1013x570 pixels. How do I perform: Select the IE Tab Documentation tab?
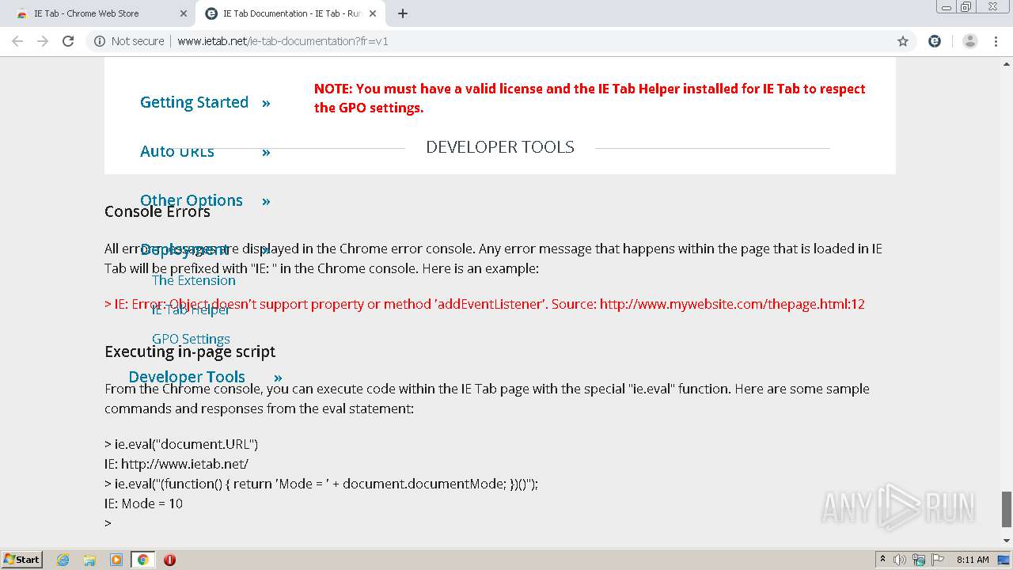[x=291, y=13]
